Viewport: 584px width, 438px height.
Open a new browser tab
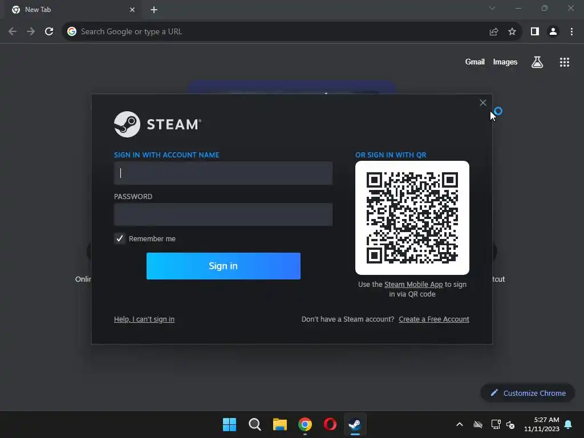click(154, 10)
